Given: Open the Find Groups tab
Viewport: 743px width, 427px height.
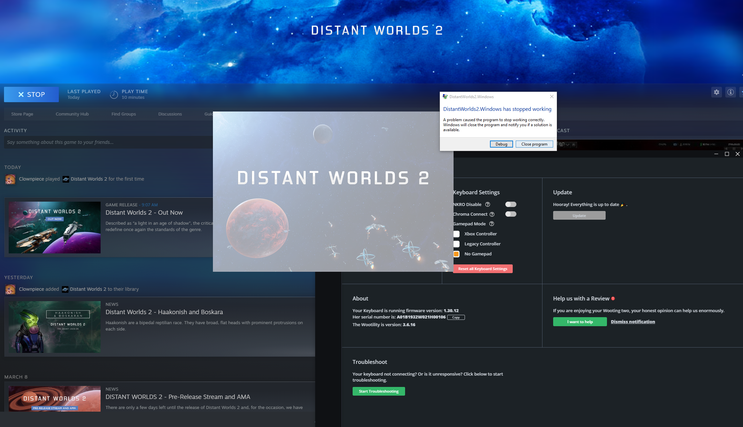Looking at the screenshot, I should [x=124, y=114].
